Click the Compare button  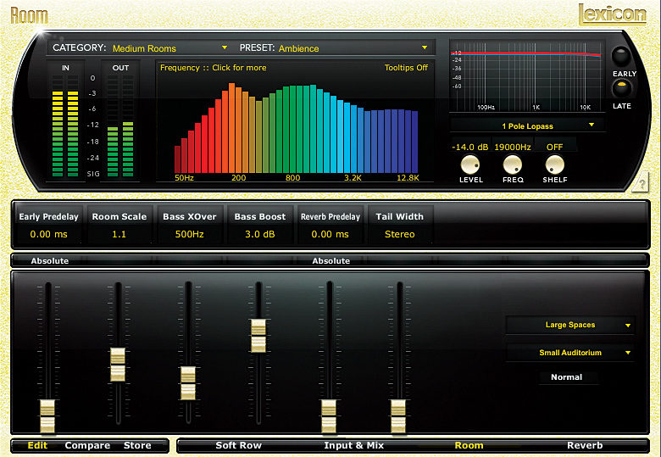(87, 445)
